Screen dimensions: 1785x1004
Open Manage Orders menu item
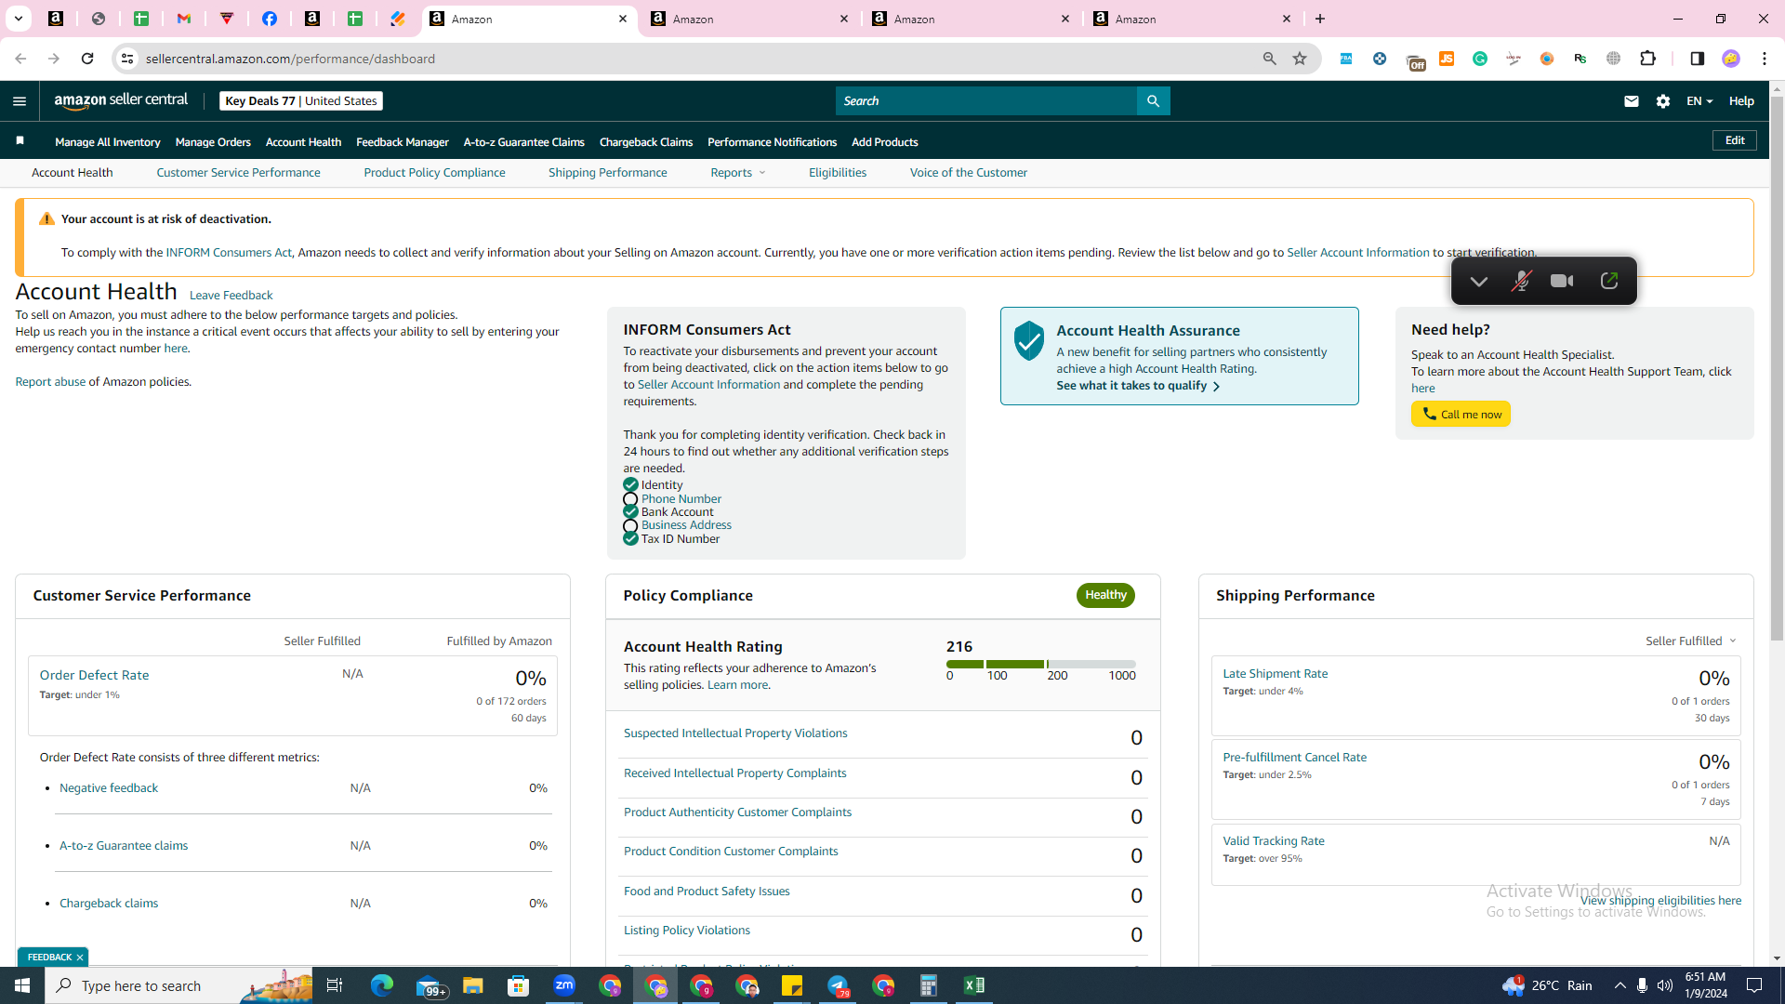[x=213, y=142]
